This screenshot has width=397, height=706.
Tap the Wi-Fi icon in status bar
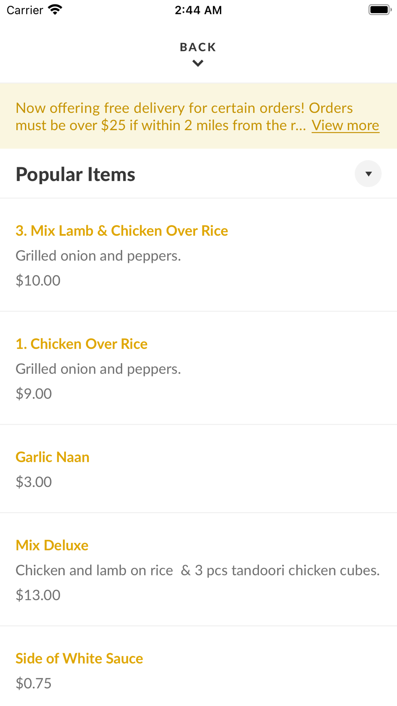coord(55,10)
